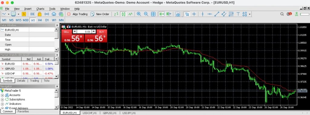Select the GBPUSD row in Market Watch
Screen dimensions: 310x115
(27, 69)
